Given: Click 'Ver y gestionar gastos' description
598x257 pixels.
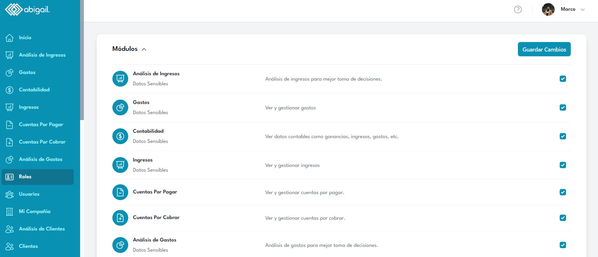Looking at the screenshot, I should [x=291, y=108].
